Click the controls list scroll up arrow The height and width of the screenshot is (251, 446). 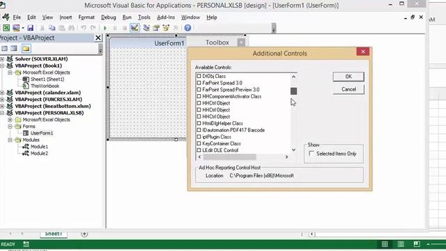(x=293, y=76)
